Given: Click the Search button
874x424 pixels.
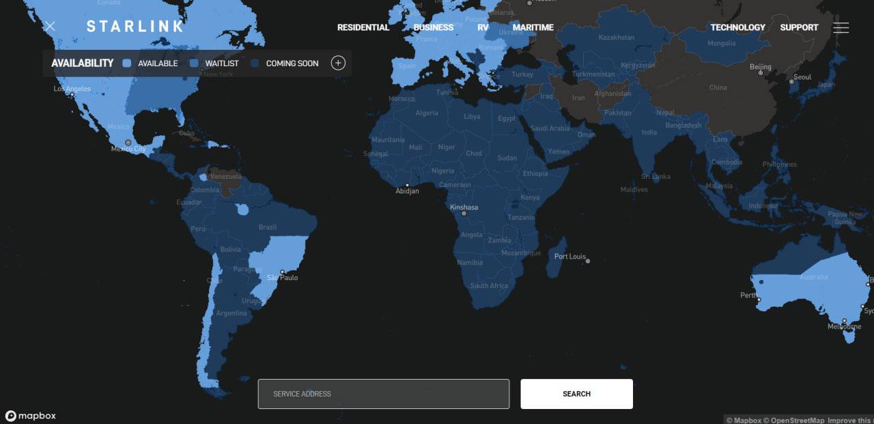Looking at the screenshot, I should pyautogui.click(x=577, y=394).
